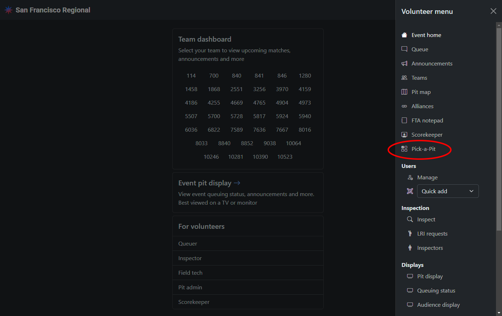Viewport: 502px width, 316px height.
Task: Click the volunteer menu scrollbar down arrow
Action: tap(499, 313)
